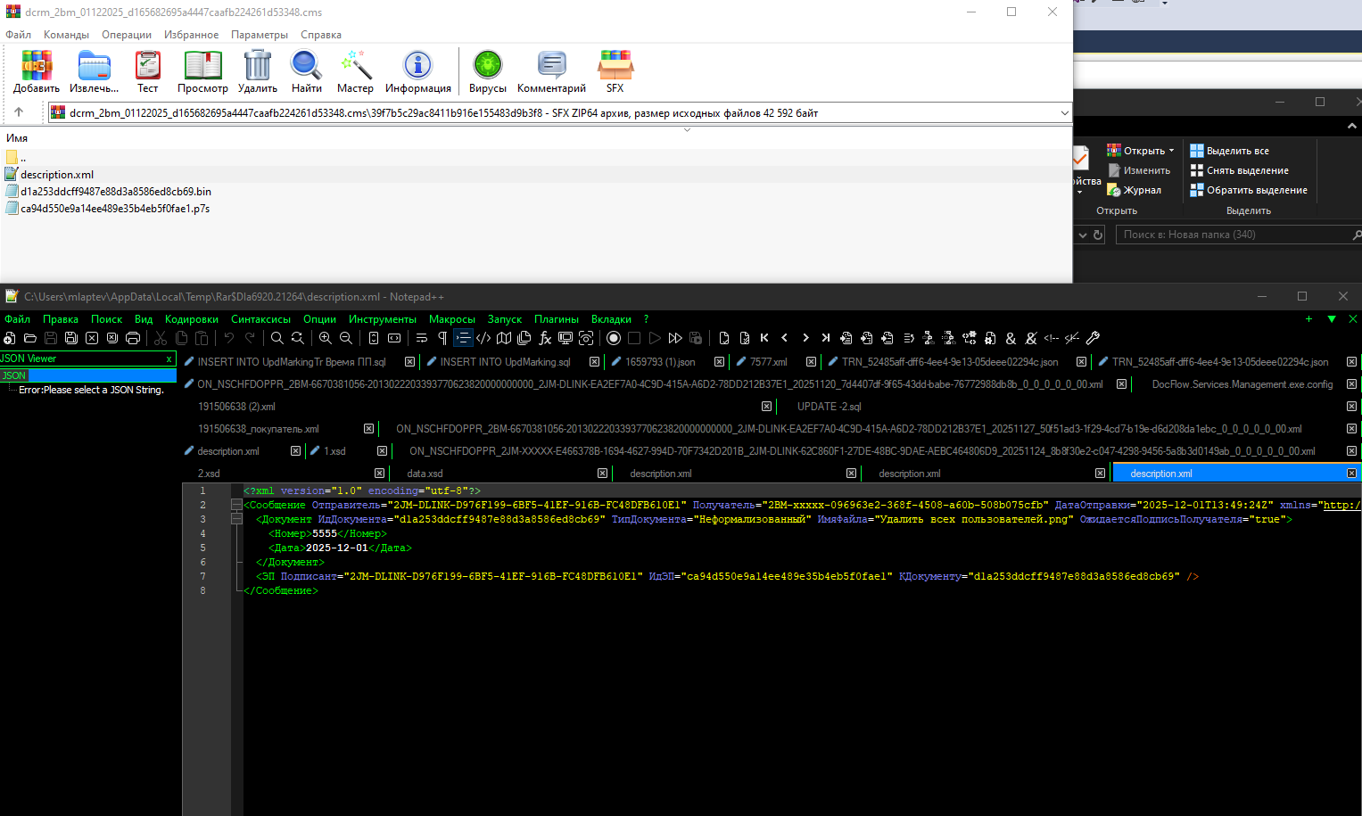Switch to the data.xsd tab

tap(425, 474)
